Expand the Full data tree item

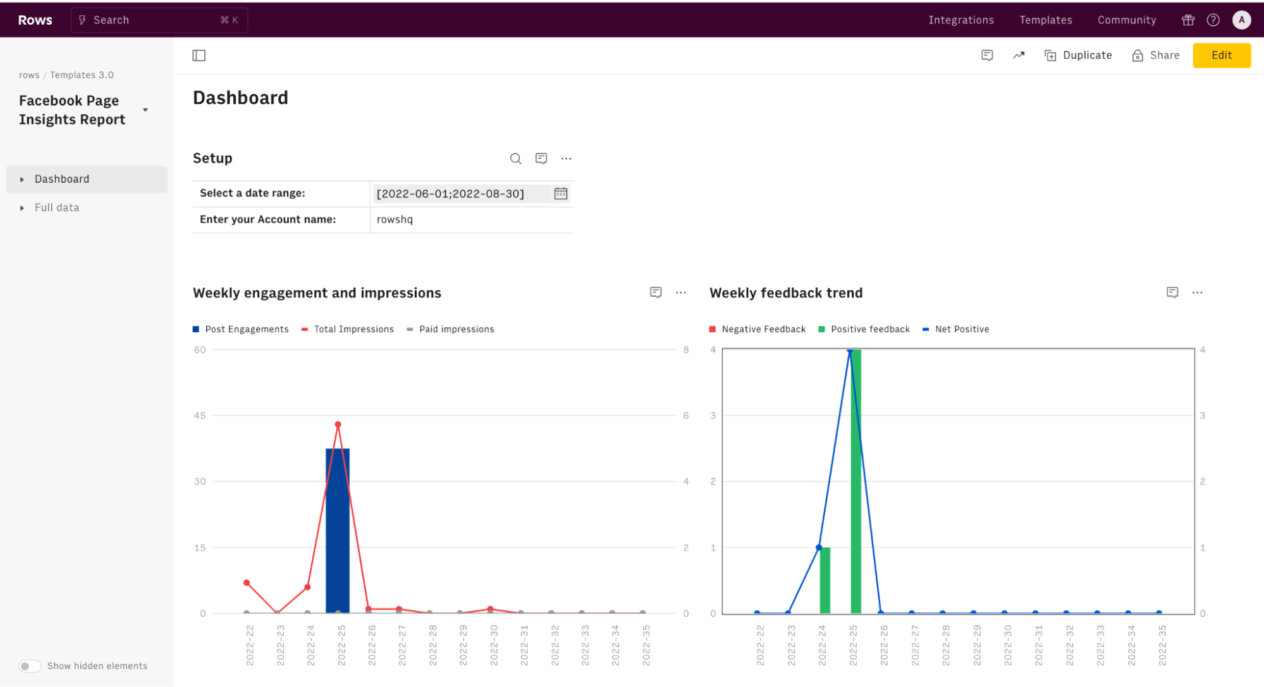point(22,207)
